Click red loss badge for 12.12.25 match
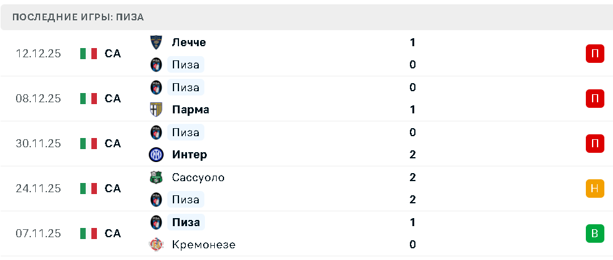Viewport: 613px width, 260px height. click(594, 54)
